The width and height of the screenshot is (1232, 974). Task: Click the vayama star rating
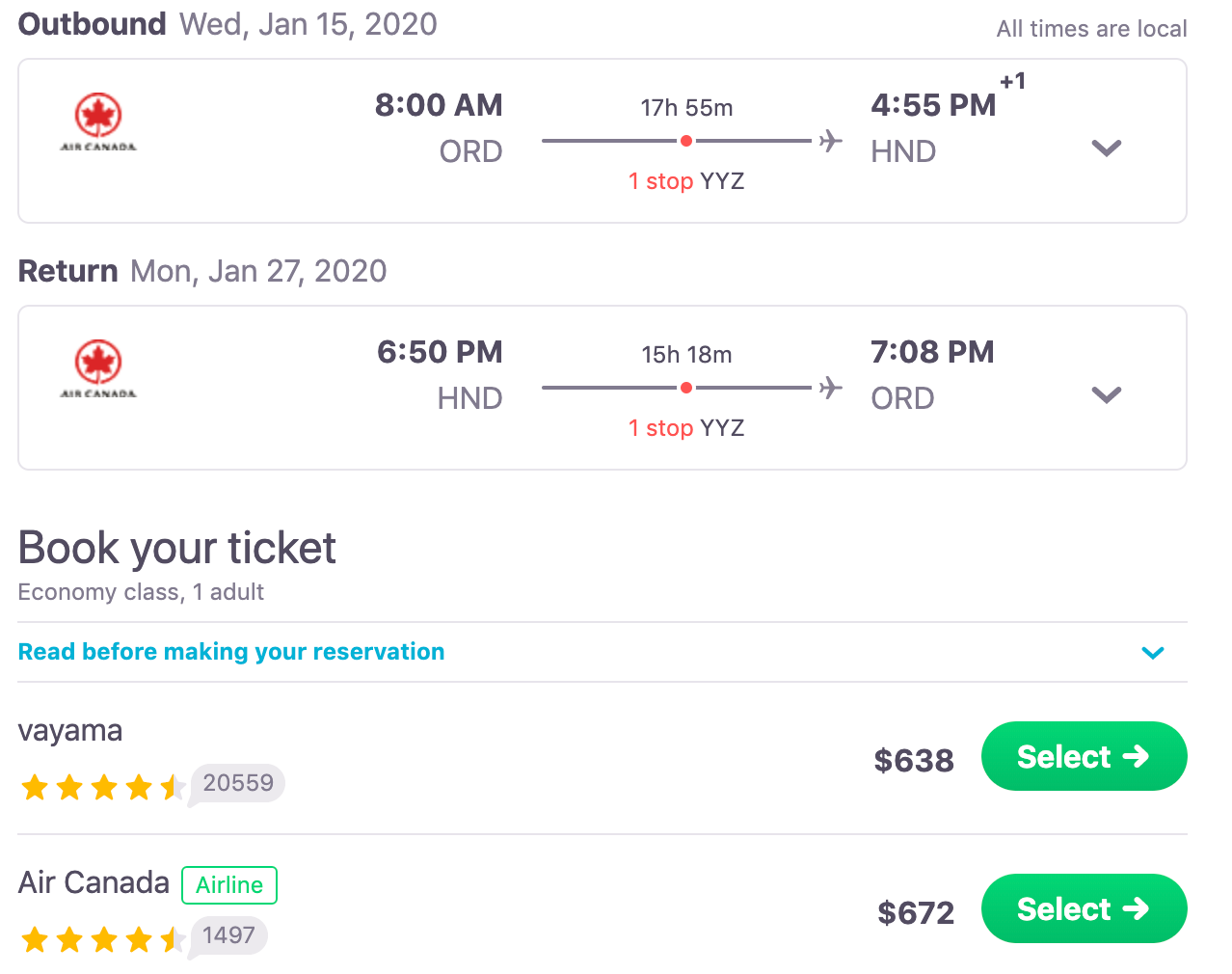pos(102,787)
